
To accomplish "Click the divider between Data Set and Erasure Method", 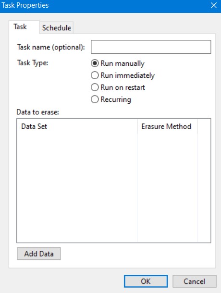I will tap(137, 126).
